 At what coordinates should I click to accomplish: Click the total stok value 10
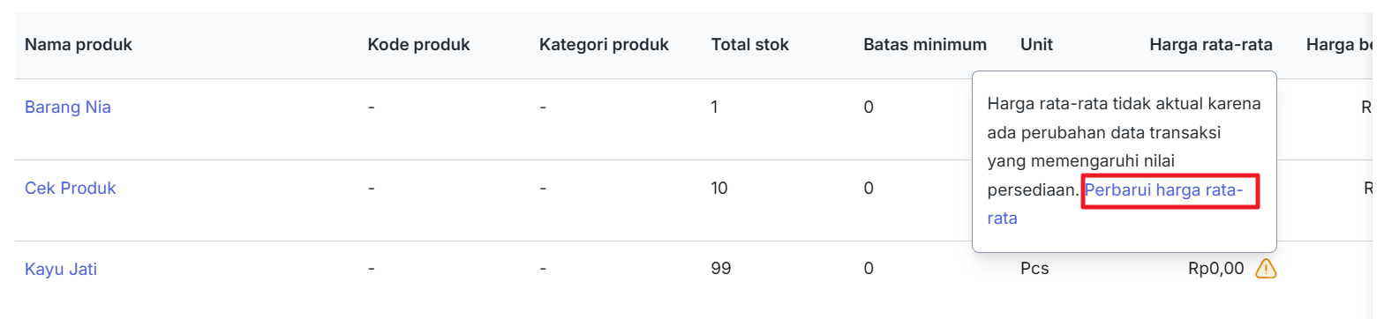point(719,188)
